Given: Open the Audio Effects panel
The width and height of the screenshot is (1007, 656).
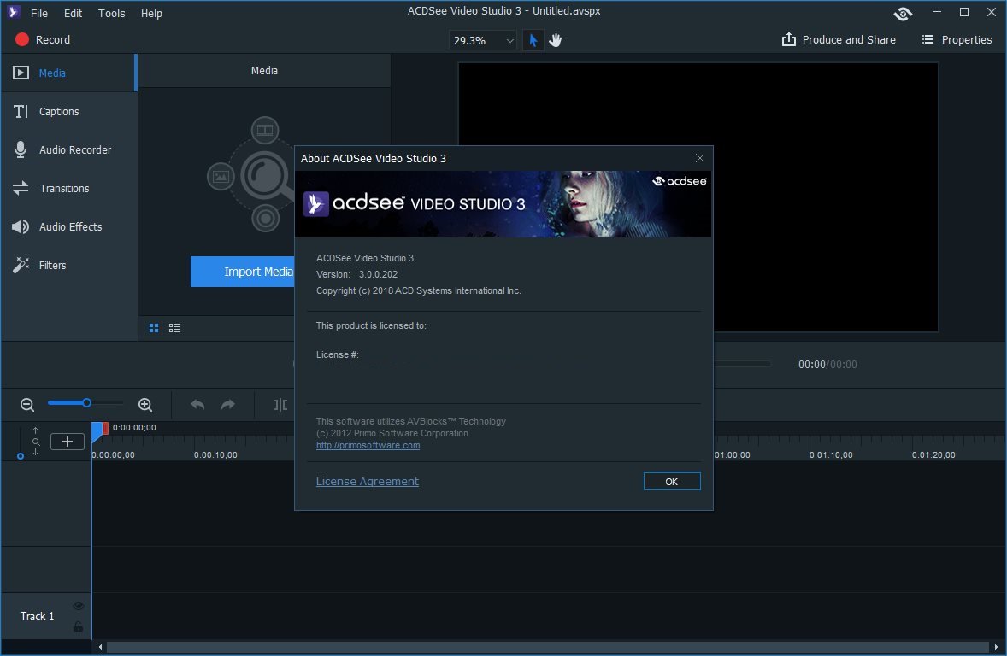Looking at the screenshot, I should pos(68,227).
